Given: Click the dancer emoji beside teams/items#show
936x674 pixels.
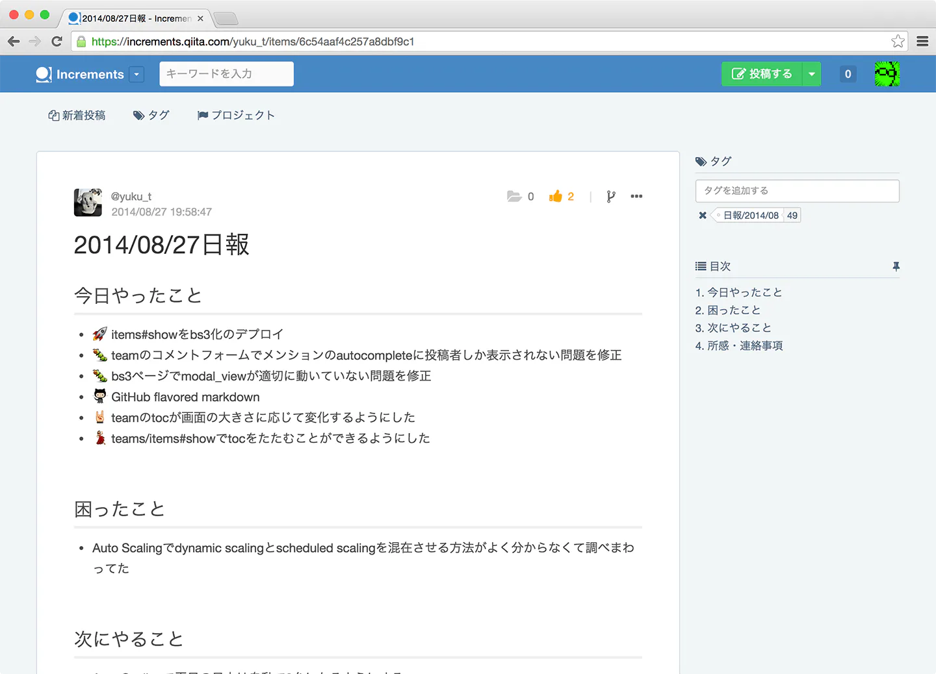Looking at the screenshot, I should pyautogui.click(x=99, y=438).
